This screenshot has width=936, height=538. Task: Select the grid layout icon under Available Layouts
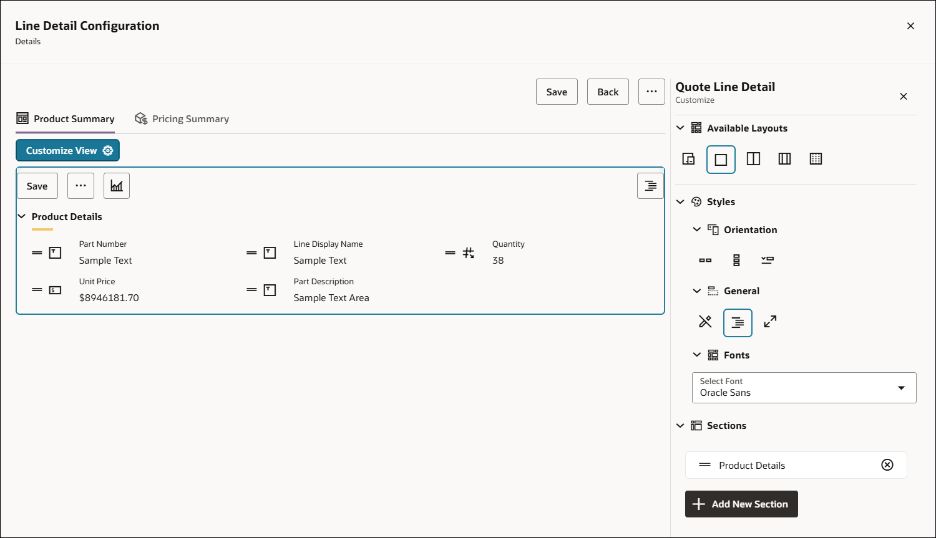pyautogui.click(x=816, y=158)
